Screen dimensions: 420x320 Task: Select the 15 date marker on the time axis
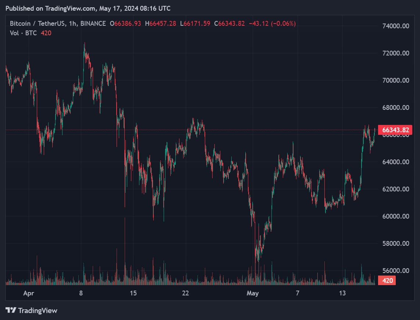tap(133, 293)
